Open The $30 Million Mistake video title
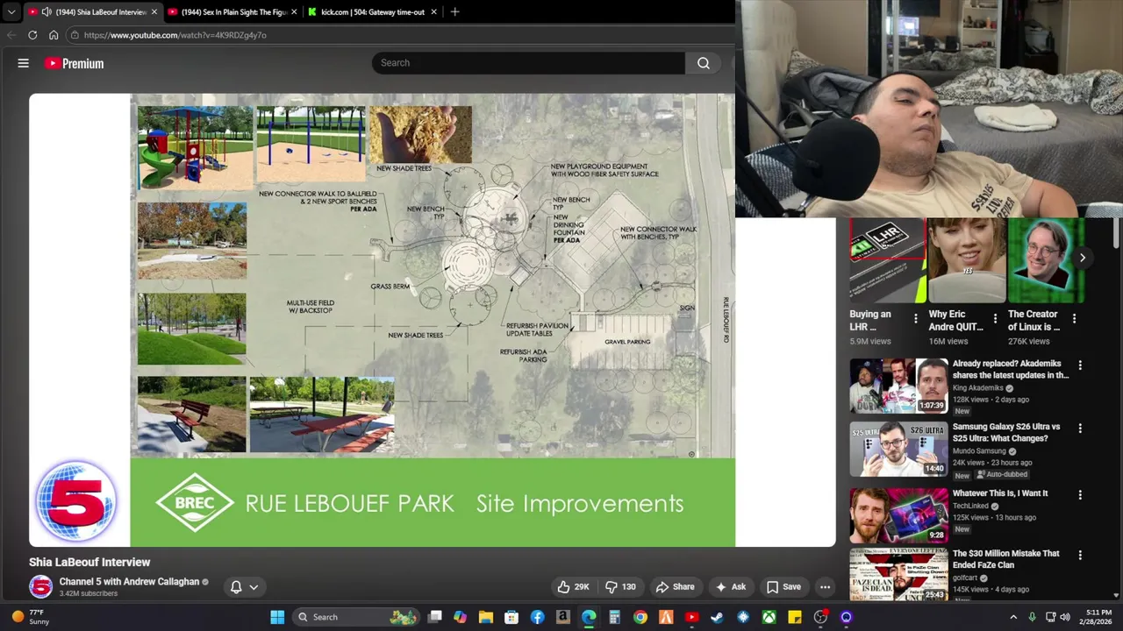 coord(1005,559)
